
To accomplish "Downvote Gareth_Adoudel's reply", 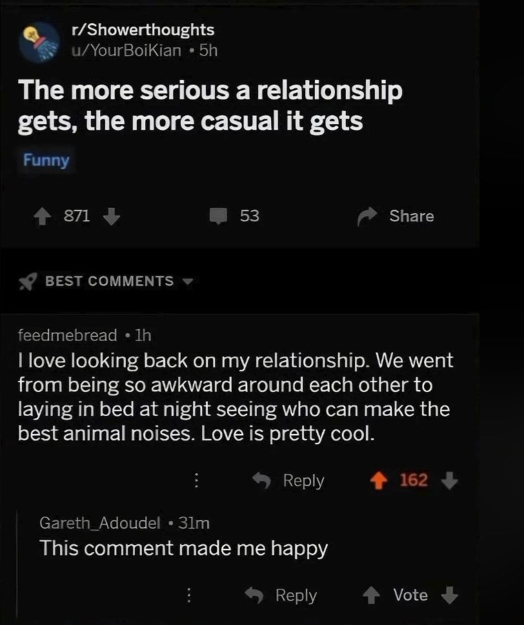I will click(450, 595).
